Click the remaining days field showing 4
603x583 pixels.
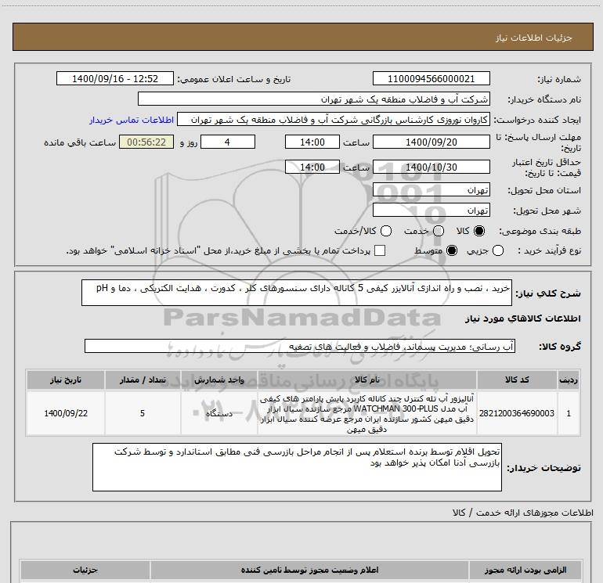point(228,142)
